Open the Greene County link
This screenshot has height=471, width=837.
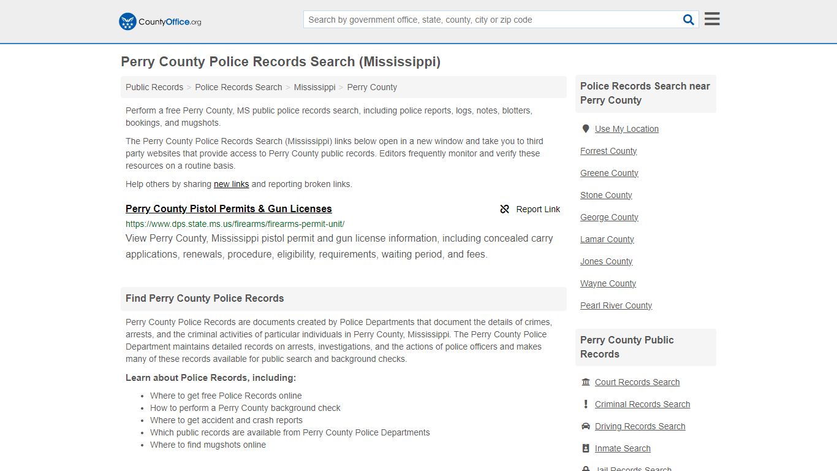point(609,173)
